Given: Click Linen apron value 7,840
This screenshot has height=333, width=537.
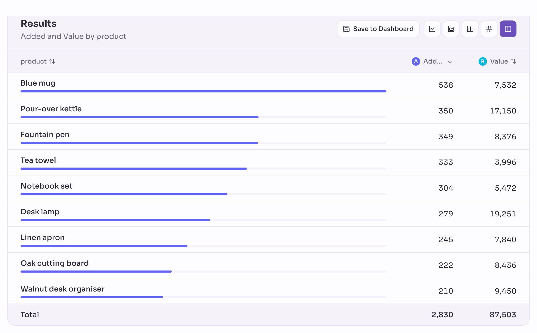Looking at the screenshot, I should point(505,240).
